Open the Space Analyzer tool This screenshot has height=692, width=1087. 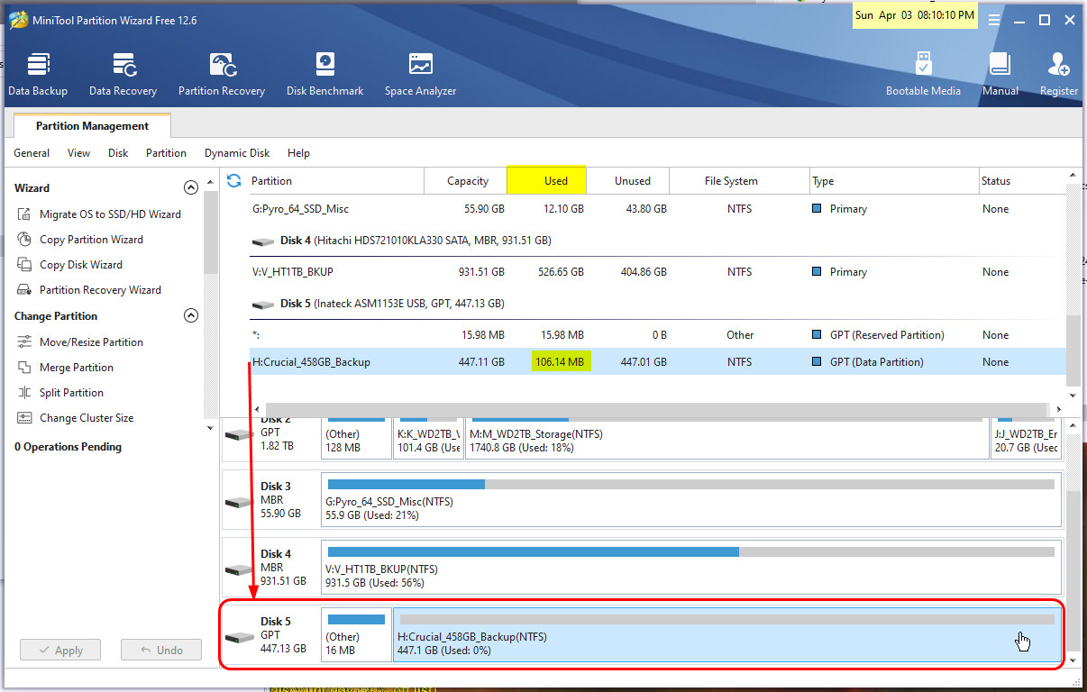420,74
